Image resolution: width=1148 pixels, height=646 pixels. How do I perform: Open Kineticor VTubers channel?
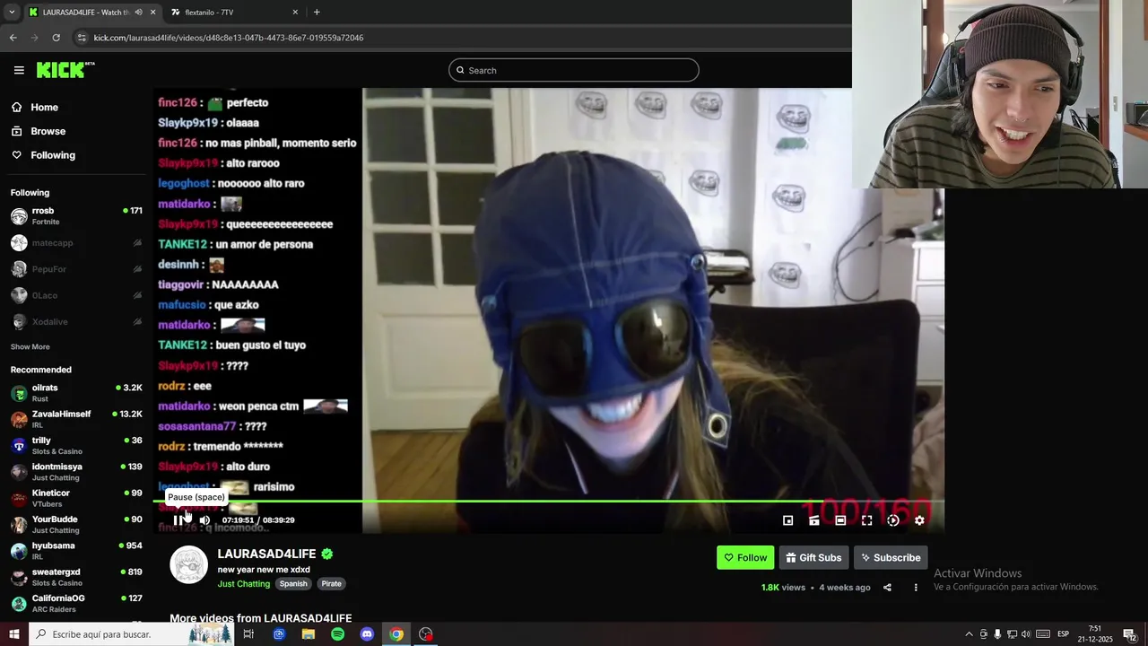[76, 498]
